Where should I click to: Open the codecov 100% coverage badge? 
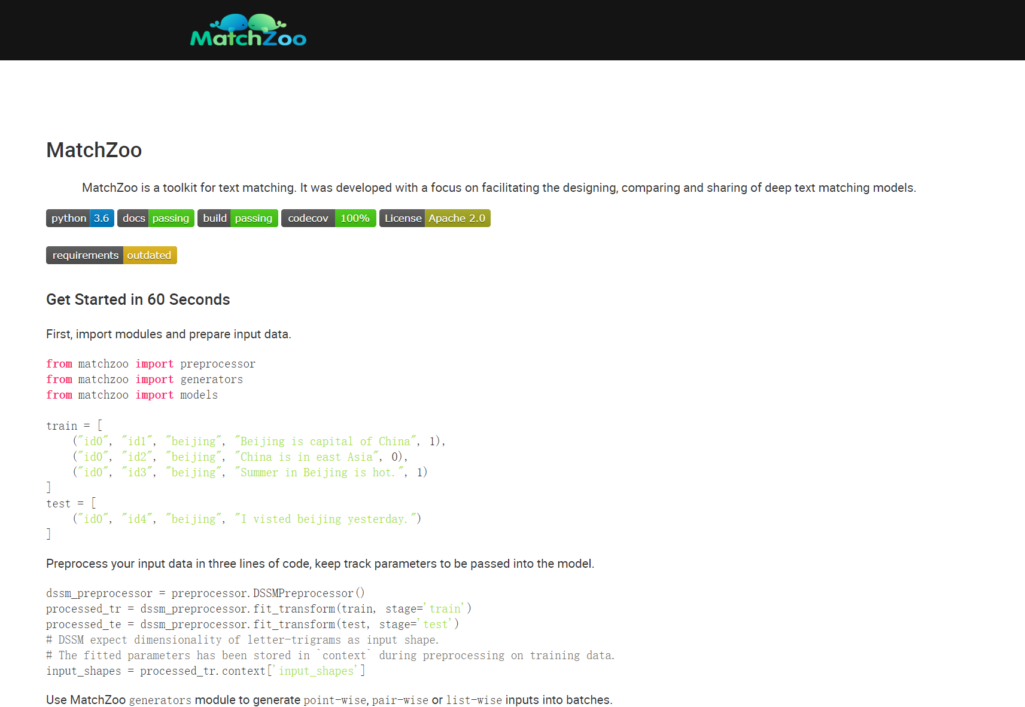329,218
